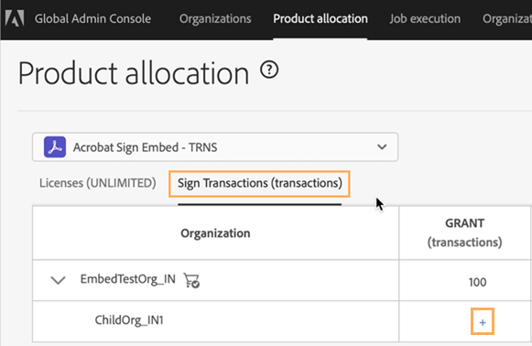Click the Acrobat Sign product icon
Viewport: 532px width, 346px height.
tap(55, 147)
